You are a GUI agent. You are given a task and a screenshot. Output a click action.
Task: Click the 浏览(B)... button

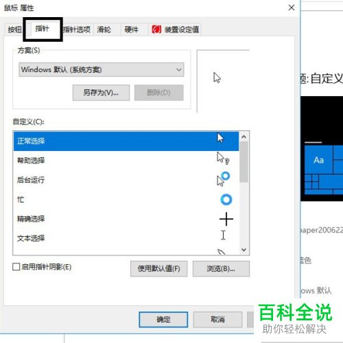(221, 269)
